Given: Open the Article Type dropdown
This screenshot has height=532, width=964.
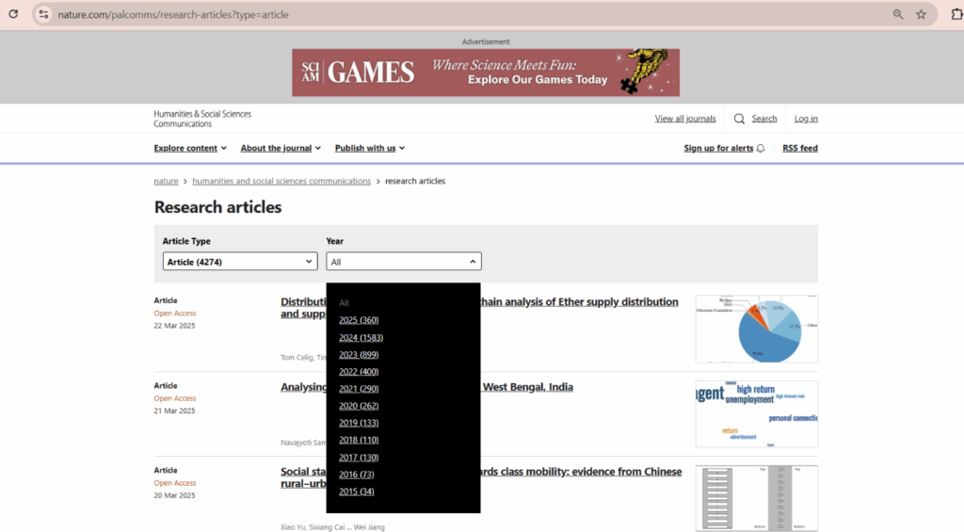Looking at the screenshot, I should [x=239, y=262].
